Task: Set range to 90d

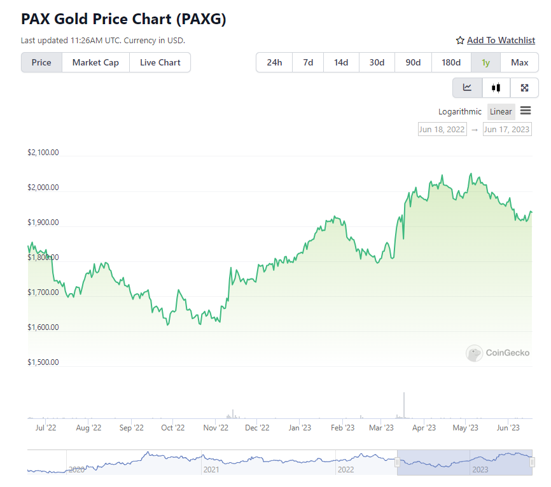Action: (x=414, y=62)
